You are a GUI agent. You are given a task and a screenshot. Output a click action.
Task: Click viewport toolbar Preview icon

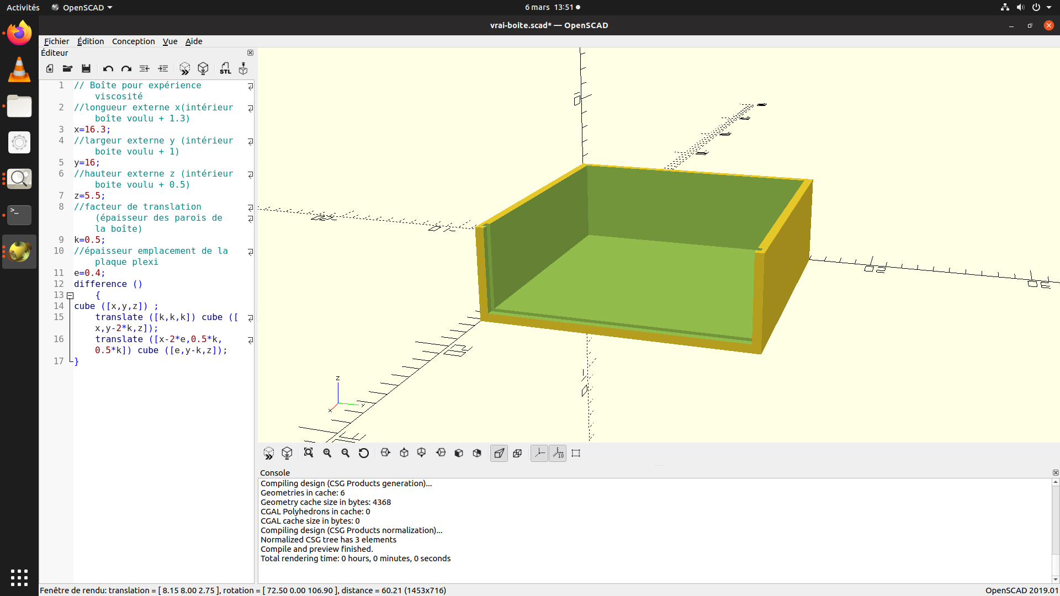point(269,453)
